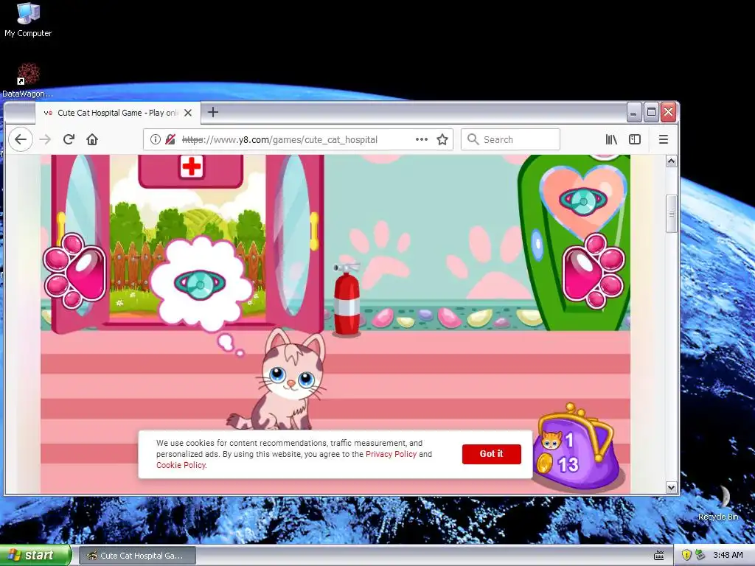Viewport: 755px width, 566px height.
Task: Open the Library bookshelf icon
Action: (x=611, y=139)
